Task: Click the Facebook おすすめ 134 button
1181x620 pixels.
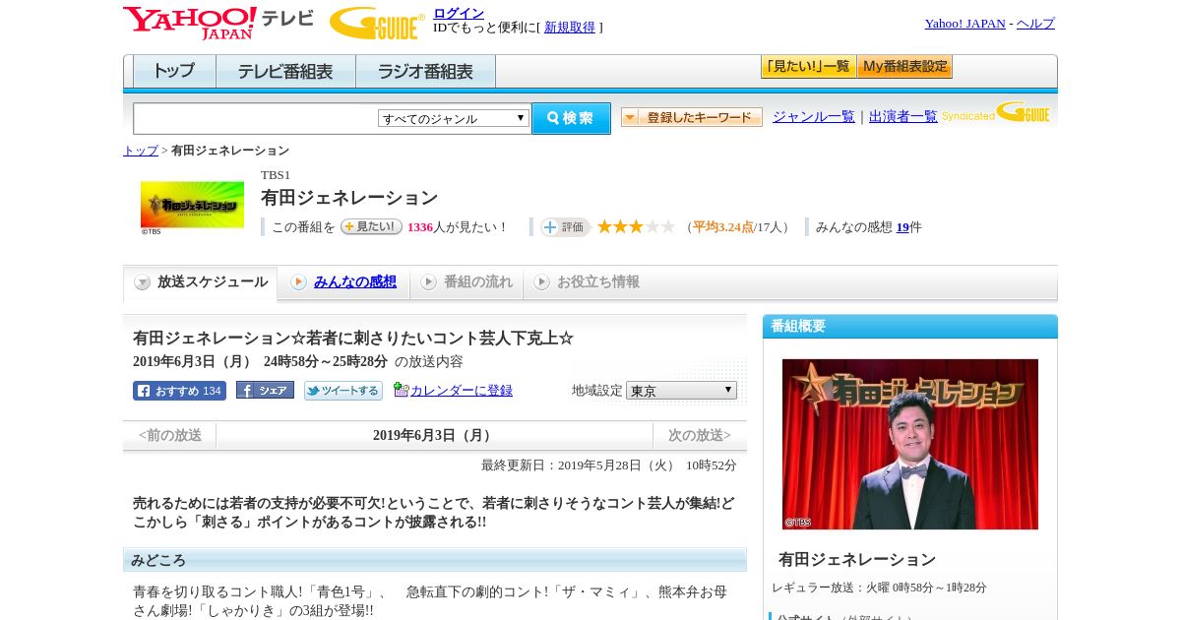Action: tap(179, 391)
